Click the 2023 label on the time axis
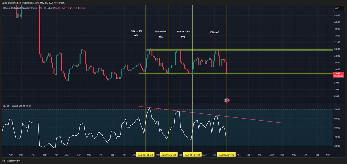Viewport: 347px width, 164px height. [x=67, y=155]
